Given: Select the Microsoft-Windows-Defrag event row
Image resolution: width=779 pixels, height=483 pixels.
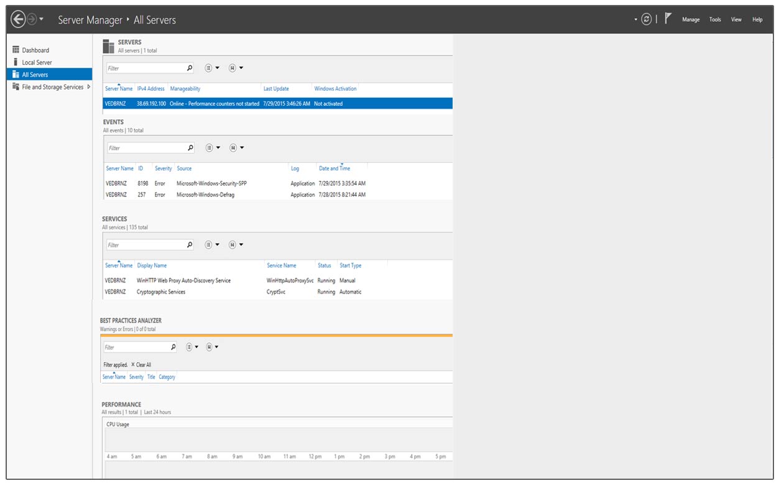Looking at the screenshot, I should (277, 195).
